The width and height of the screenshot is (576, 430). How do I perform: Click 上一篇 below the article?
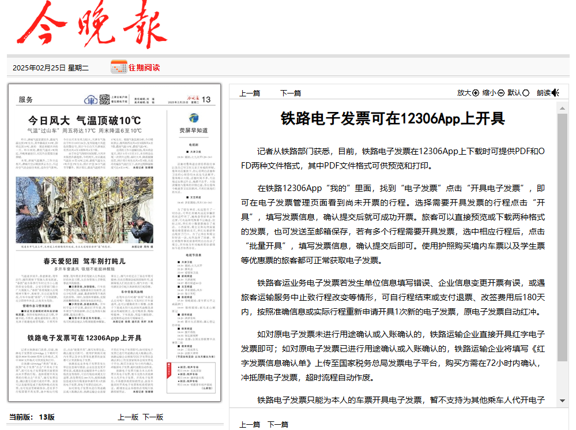click(250, 424)
